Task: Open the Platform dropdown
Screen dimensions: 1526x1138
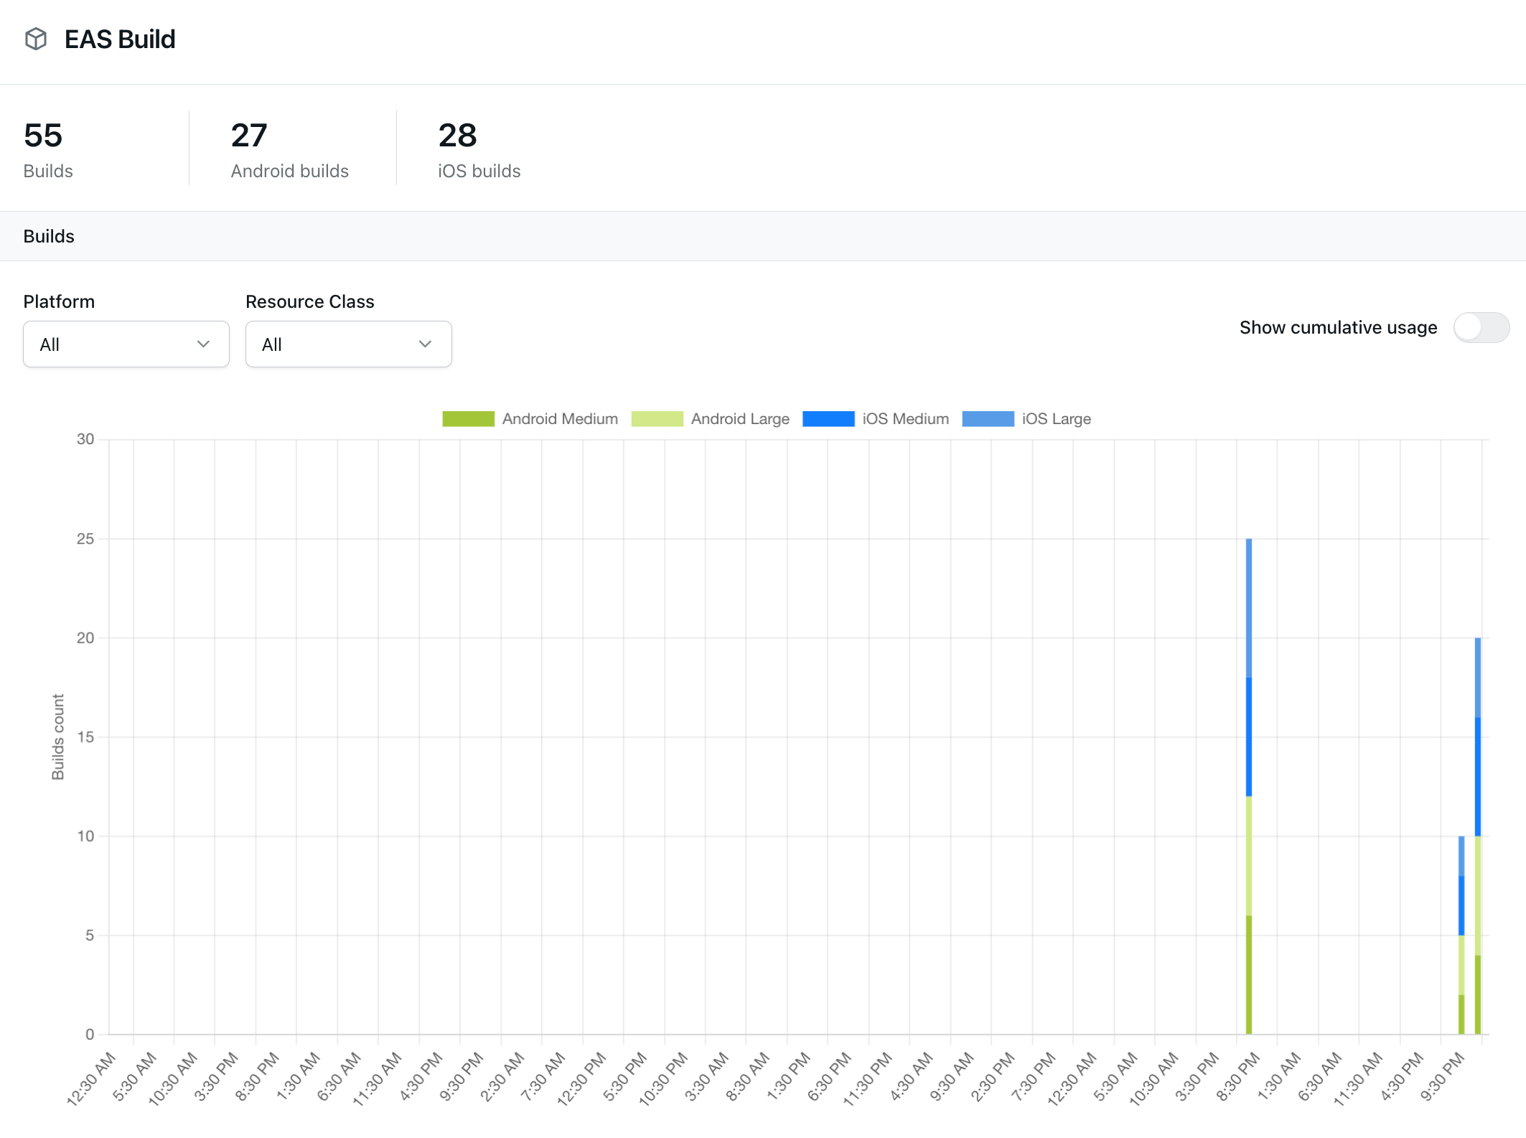Action: coord(126,344)
